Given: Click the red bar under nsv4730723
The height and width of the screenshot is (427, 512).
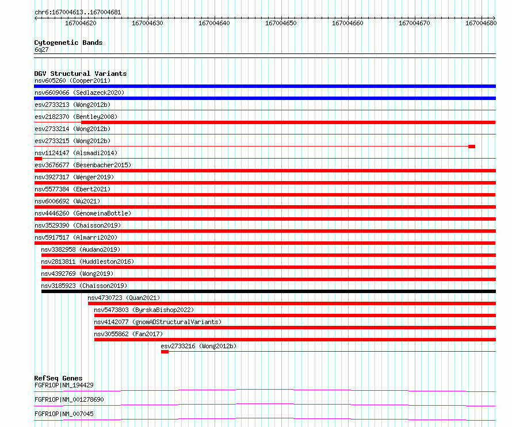Looking at the screenshot, I should 292,303.
